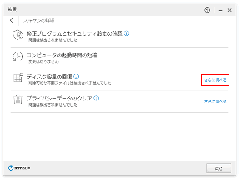This screenshot has height=181, width=239.
Task: Click info icon next to 修正プログラムとセキュリティ設定の確認
Action: click(x=126, y=33)
